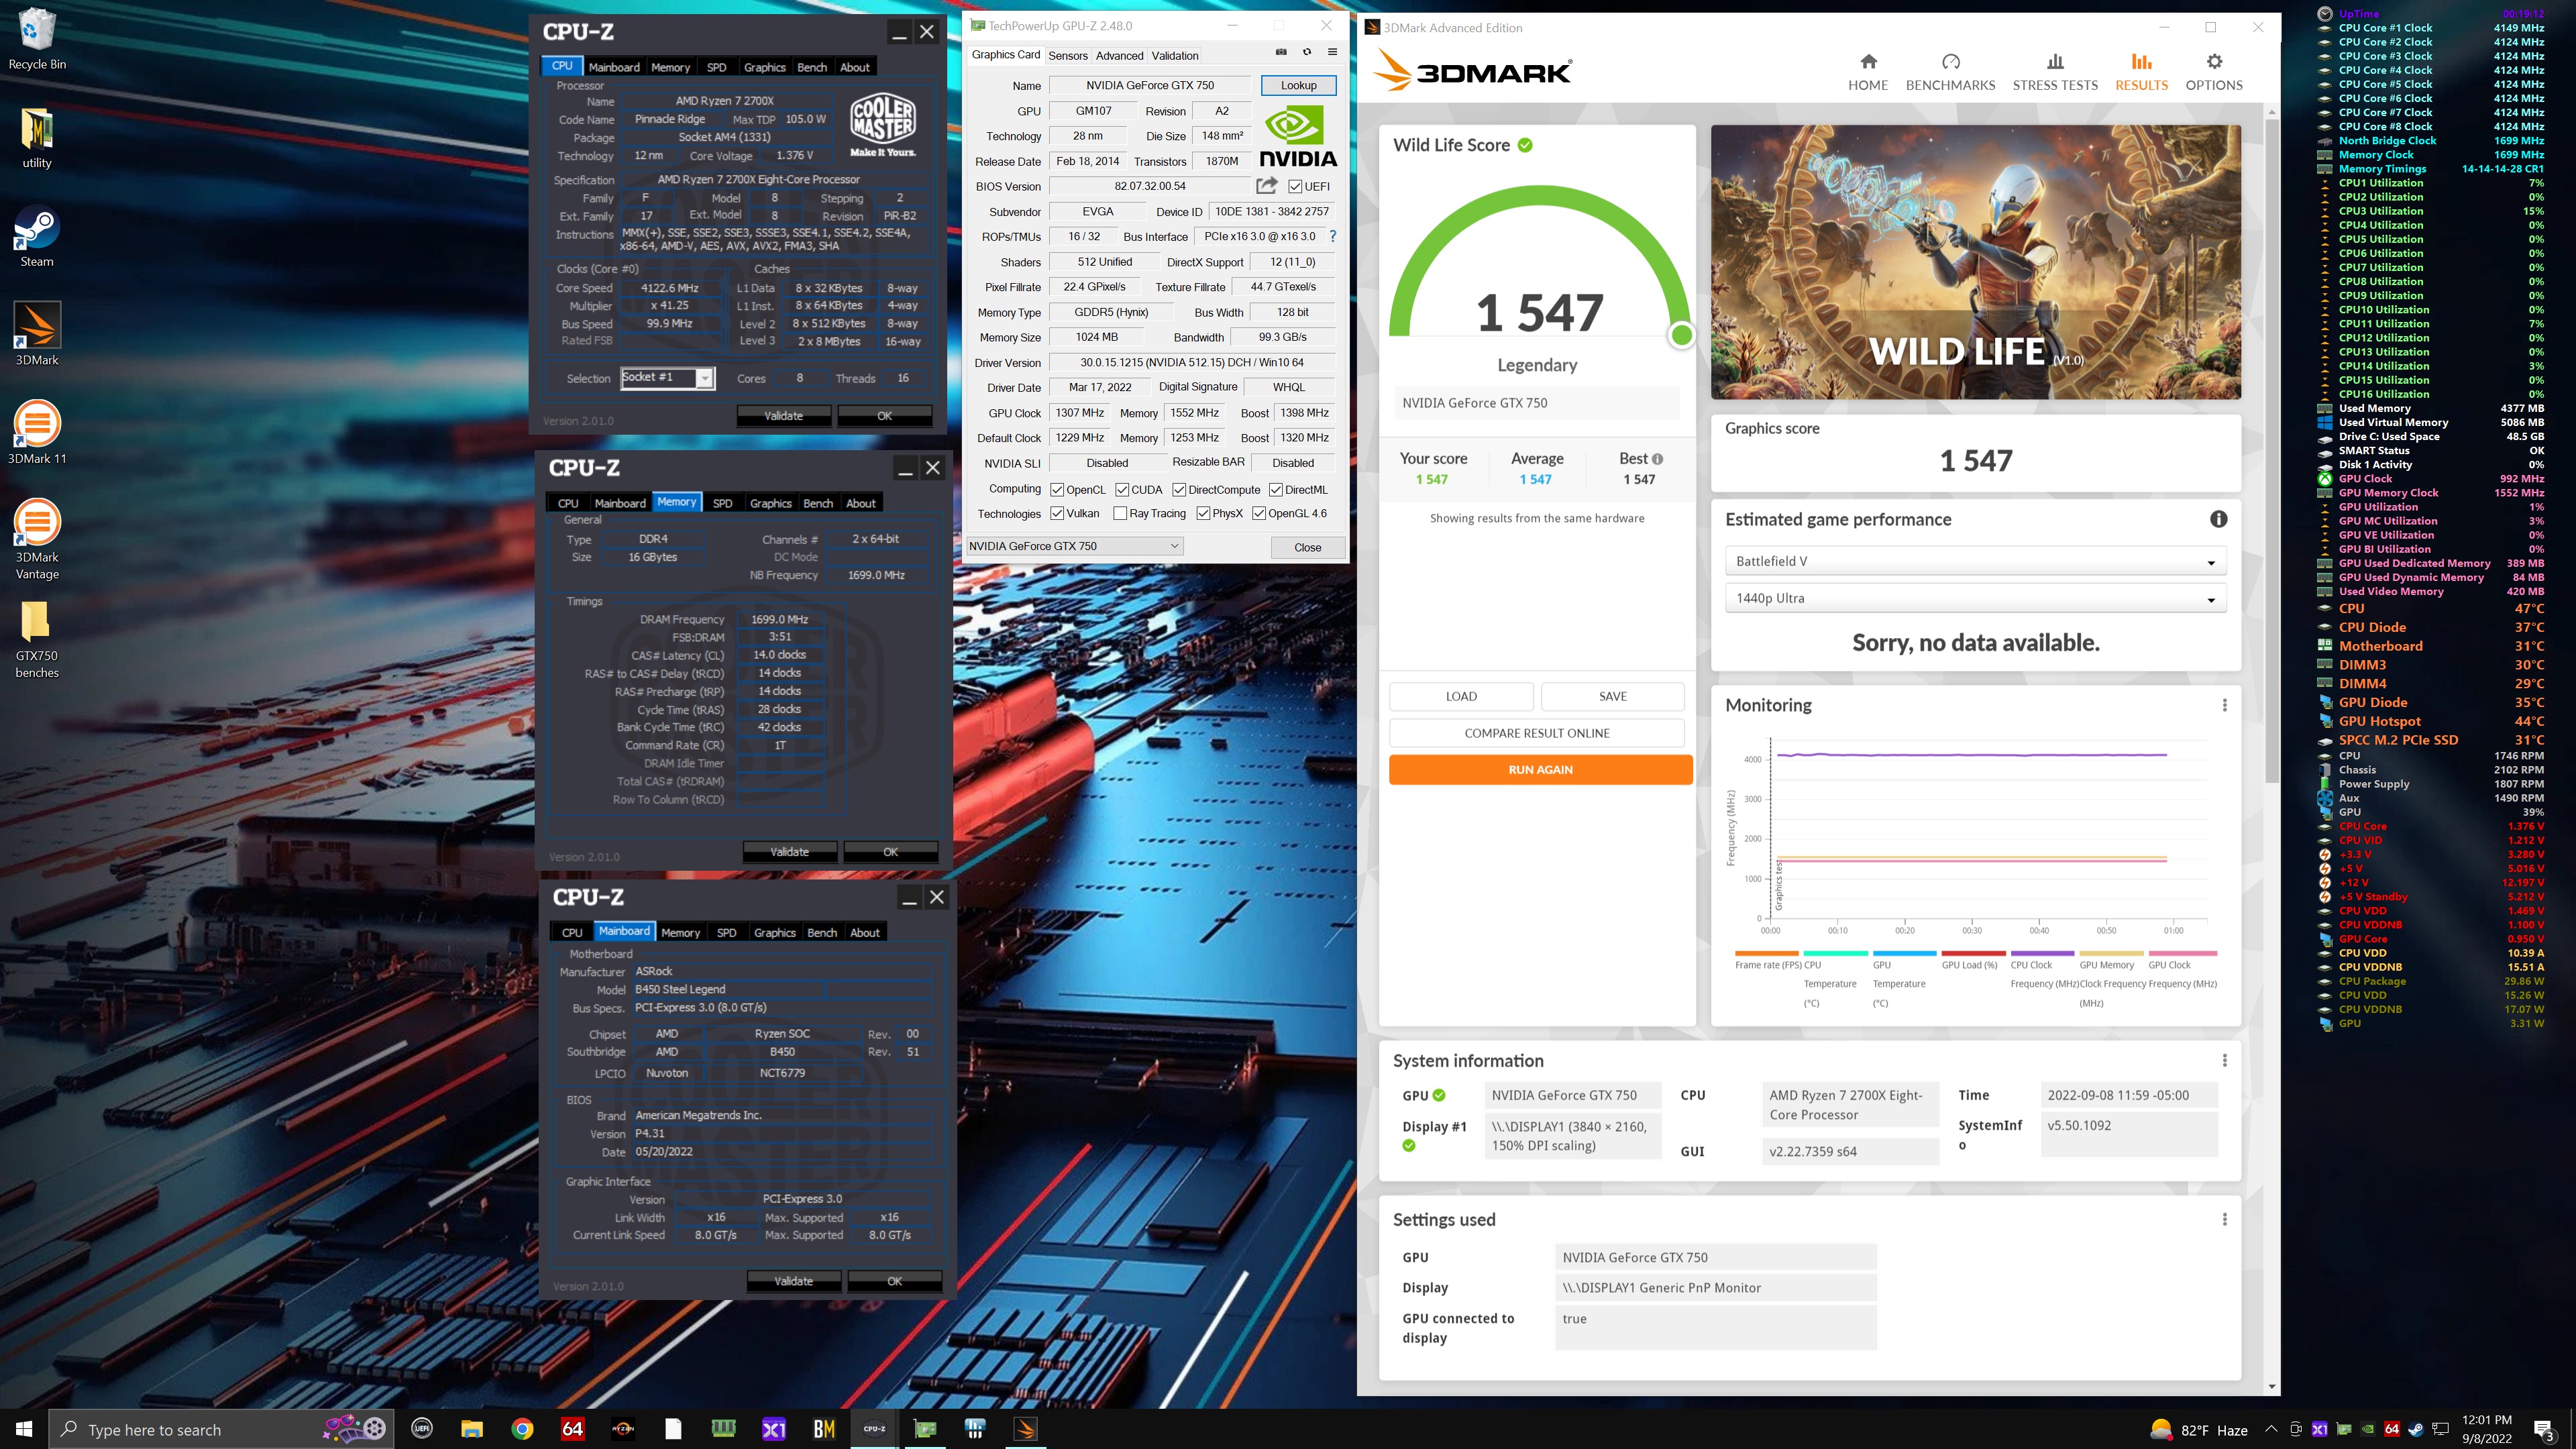Open System information three-dot menu
The height and width of the screenshot is (1449, 2576).
coord(2224,1060)
